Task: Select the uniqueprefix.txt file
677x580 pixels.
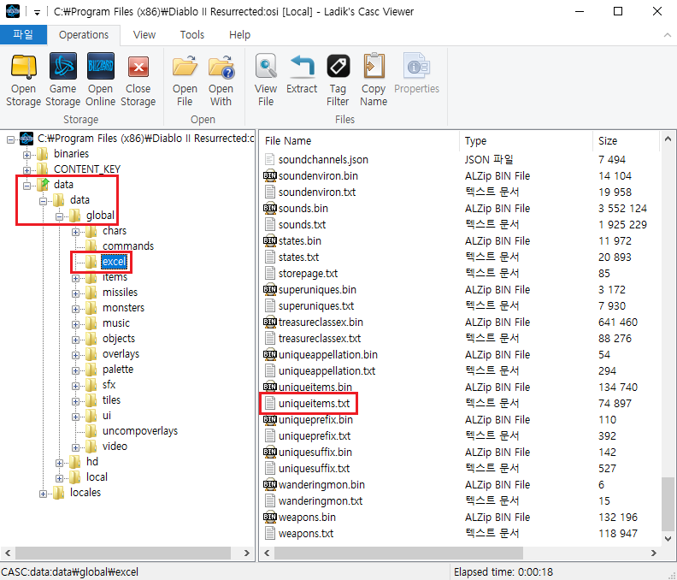Action: click(315, 436)
